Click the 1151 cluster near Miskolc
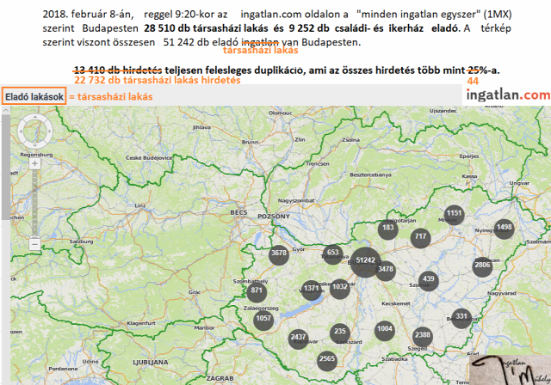Image resolution: width=551 pixels, height=385 pixels. [x=454, y=215]
